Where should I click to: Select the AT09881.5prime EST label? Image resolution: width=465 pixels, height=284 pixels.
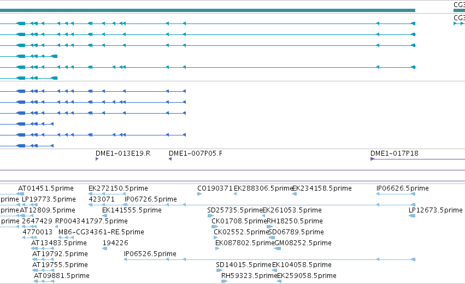(x=61, y=276)
